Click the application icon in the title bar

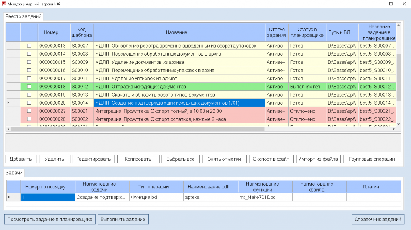[4, 4]
